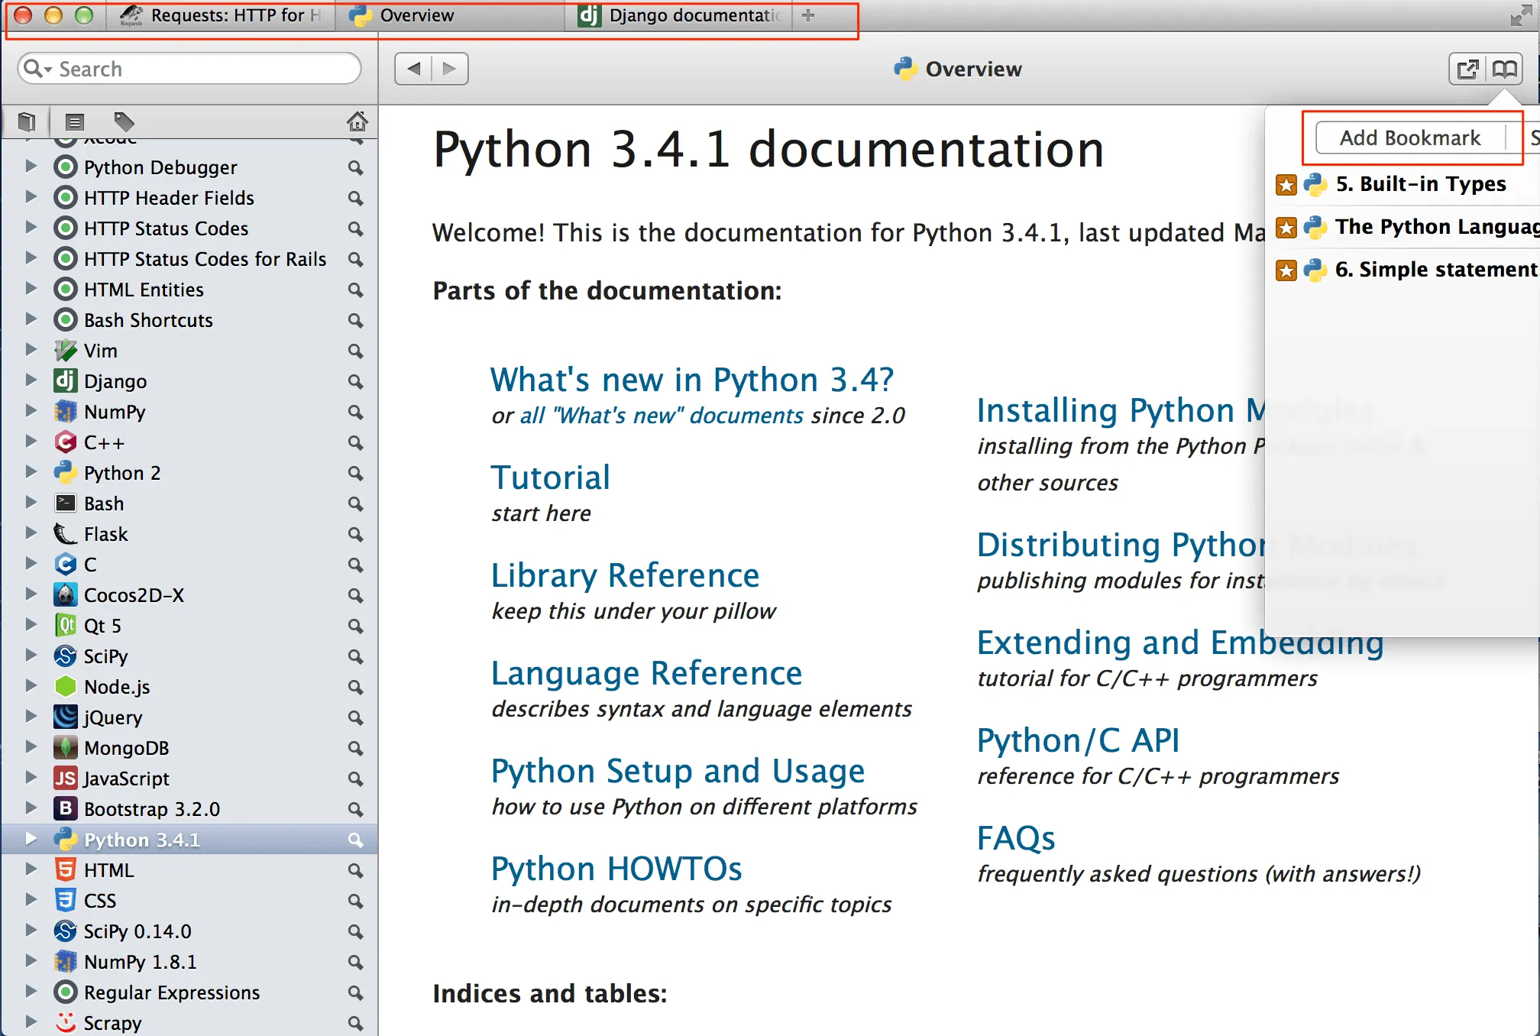
Task: Click the Add Bookmark button
Action: pos(1409,138)
